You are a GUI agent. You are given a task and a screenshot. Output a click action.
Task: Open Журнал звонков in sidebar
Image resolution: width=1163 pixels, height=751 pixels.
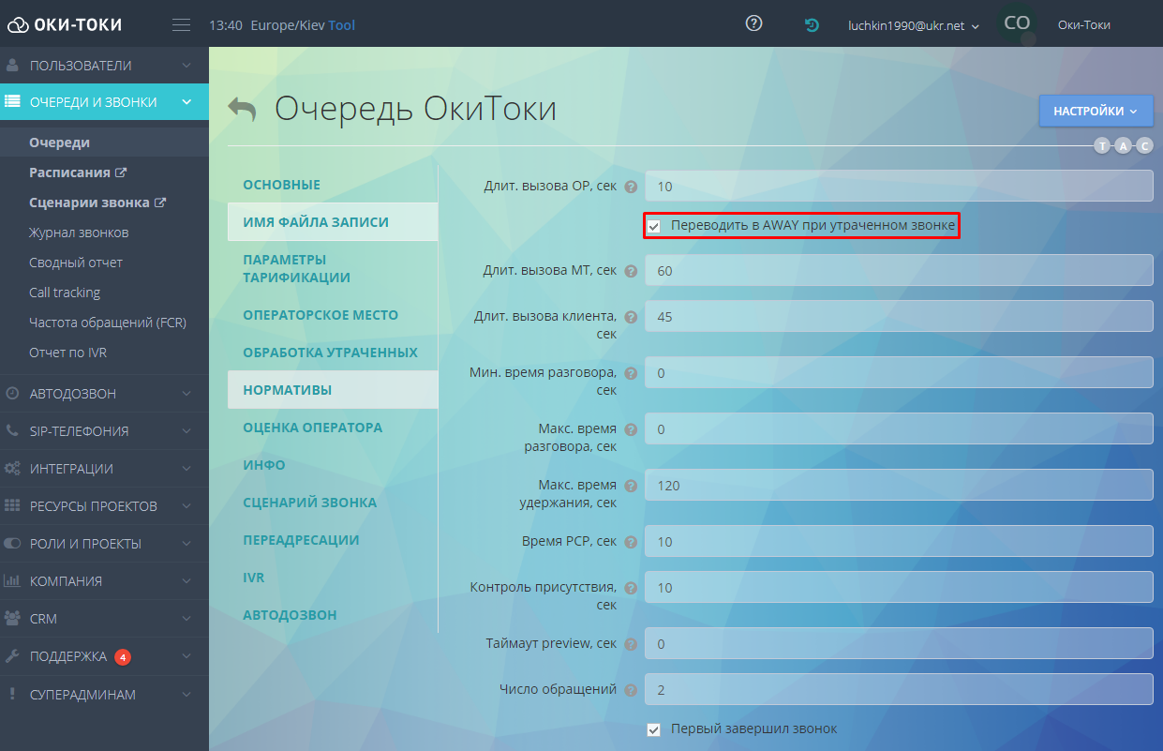[x=79, y=233]
